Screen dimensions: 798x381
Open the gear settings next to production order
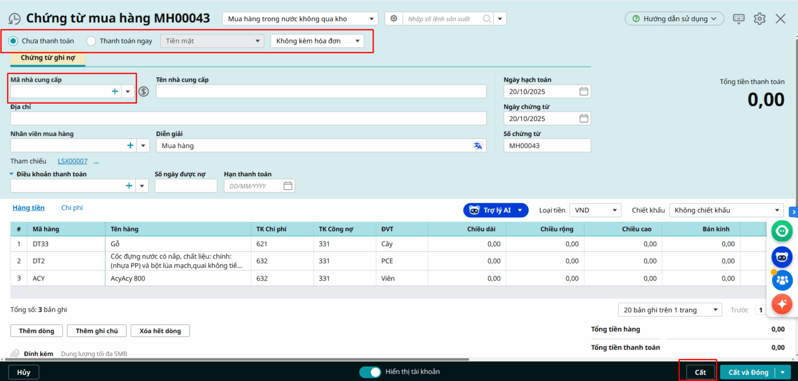tap(394, 18)
